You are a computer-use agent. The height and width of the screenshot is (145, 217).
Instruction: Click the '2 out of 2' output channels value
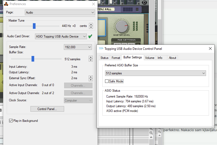click(48, 93)
